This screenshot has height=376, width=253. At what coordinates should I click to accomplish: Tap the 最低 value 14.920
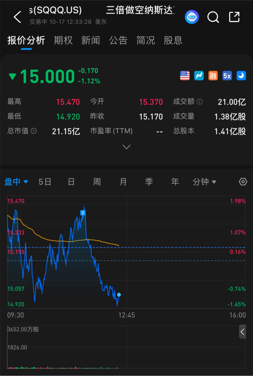coord(68,117)
